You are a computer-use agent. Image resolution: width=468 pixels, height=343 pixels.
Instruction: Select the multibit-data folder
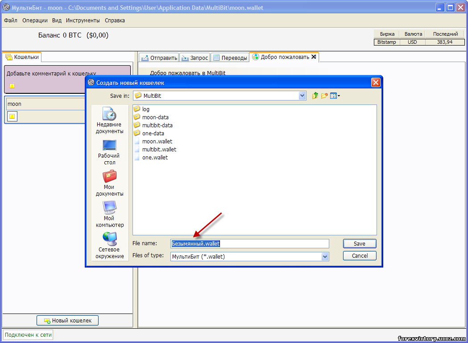click(x=153, y=125)
